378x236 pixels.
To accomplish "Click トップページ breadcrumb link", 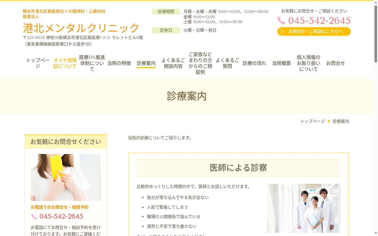I will pyautogui.click(x=312, y=121).
